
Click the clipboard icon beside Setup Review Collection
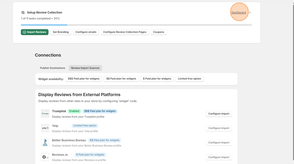pos(23,12)
